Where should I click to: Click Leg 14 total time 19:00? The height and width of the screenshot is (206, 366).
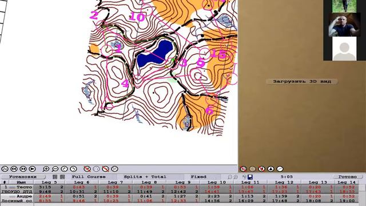[x=347, y=201]
